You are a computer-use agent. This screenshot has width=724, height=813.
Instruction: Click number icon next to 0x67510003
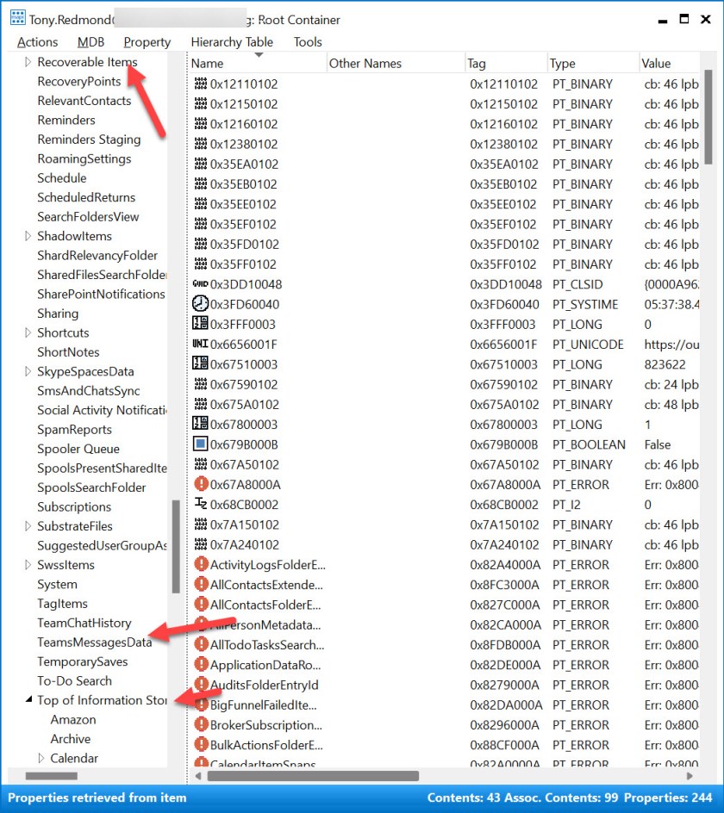(x=200, y=364)
